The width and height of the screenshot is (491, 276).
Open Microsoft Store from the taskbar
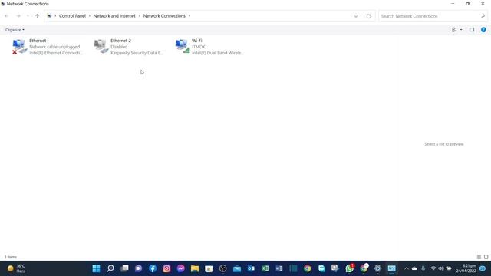click(x=209, y=268)
